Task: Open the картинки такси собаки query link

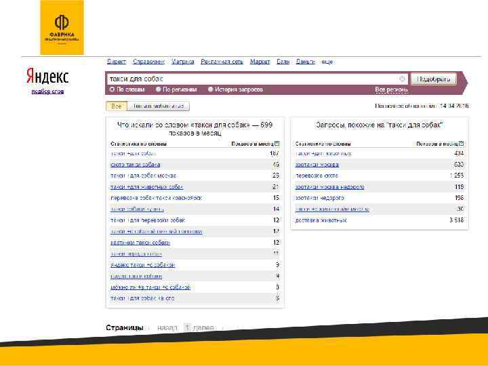Action: click(140, 243)
